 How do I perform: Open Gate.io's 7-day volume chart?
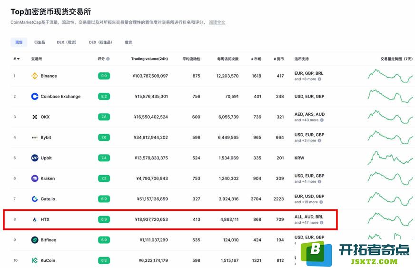pyautogui.click(x=390, y=199)
